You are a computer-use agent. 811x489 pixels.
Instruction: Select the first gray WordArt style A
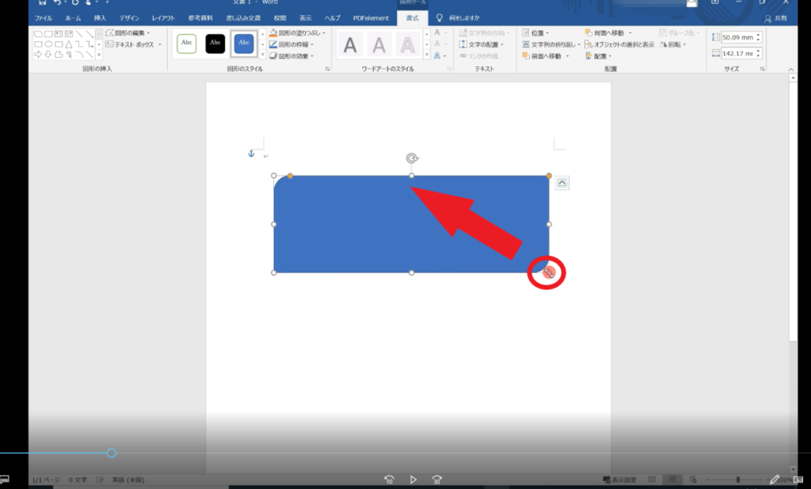(349, 45)
